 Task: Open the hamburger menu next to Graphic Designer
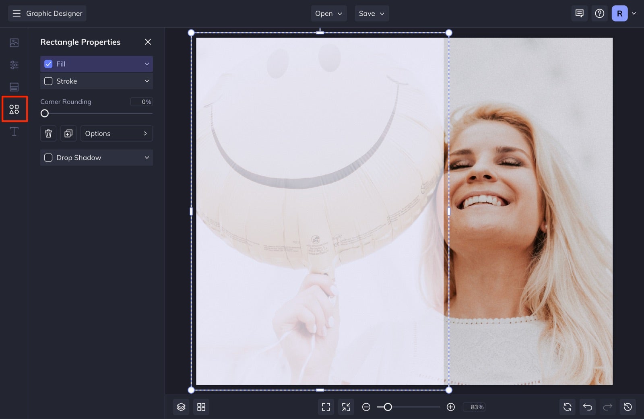[17, 13]
